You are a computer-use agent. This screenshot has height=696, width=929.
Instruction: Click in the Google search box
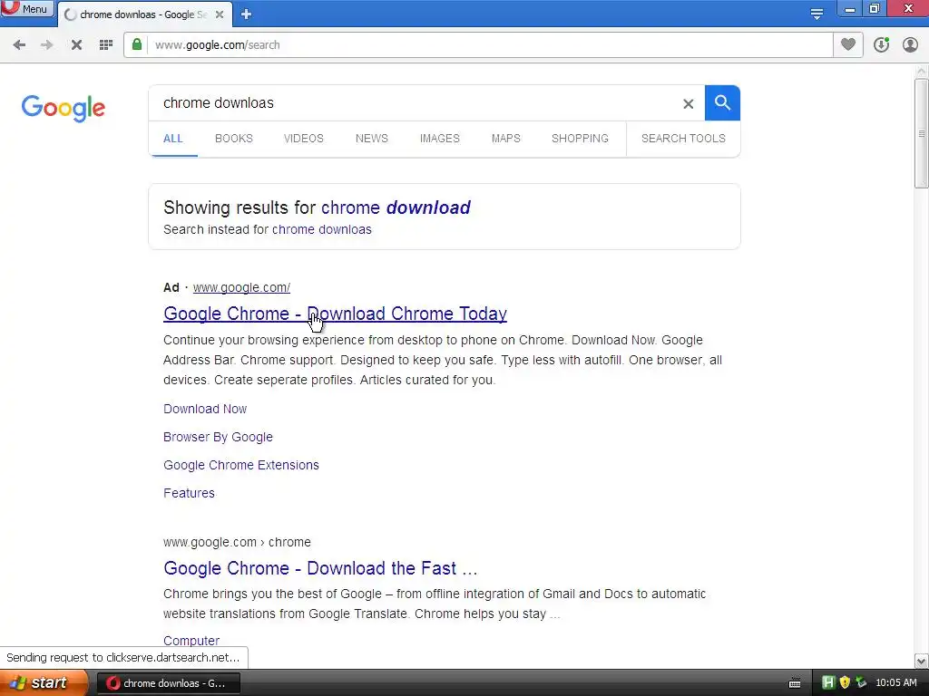415,103
